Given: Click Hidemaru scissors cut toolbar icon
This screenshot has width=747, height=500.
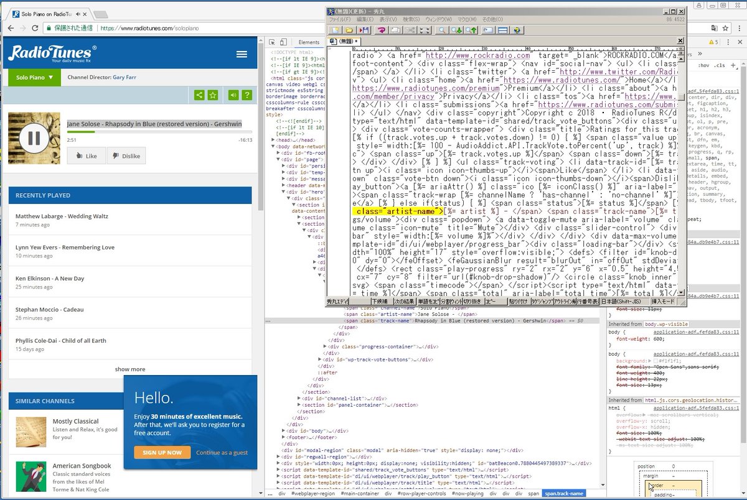Looking at the screenshot, I should point(410,30).
